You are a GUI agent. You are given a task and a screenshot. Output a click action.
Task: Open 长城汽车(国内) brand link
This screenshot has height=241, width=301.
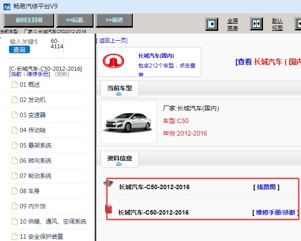tap(156, 56)
